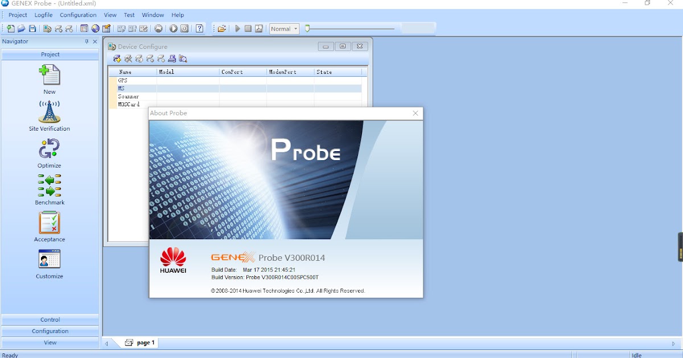The height and width of the screenshot is (358, 683).
Task: Select the MOSCard row in device list
Action: click(236, 105)
